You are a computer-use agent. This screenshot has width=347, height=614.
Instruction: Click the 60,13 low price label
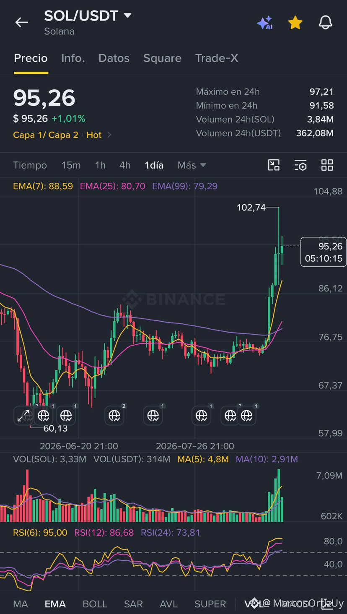55,428
